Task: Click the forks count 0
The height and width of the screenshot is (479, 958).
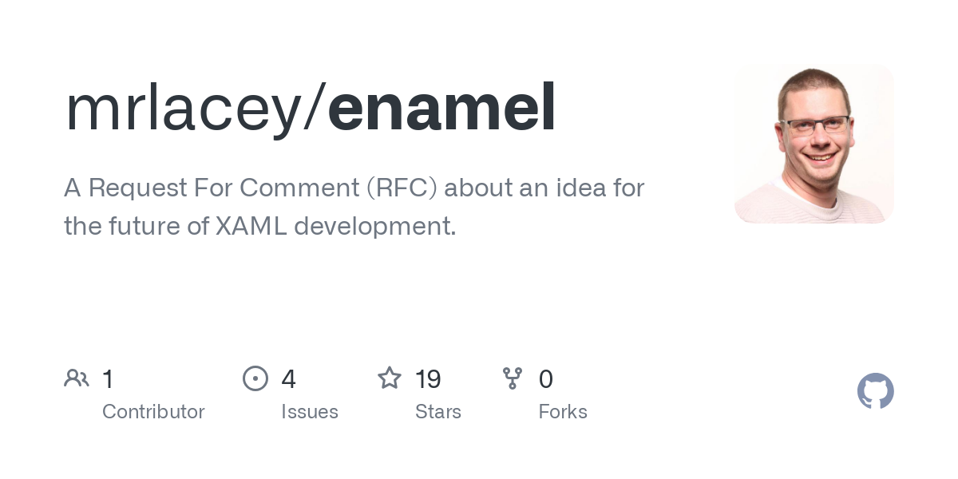Action: [546, 378]
